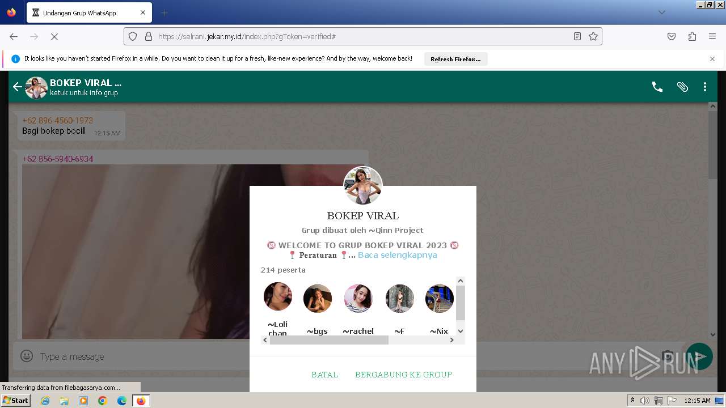The width and height of the screenshot is (726, 408).
Task: Bookmark this page with the star
Action: pos(593,36)
